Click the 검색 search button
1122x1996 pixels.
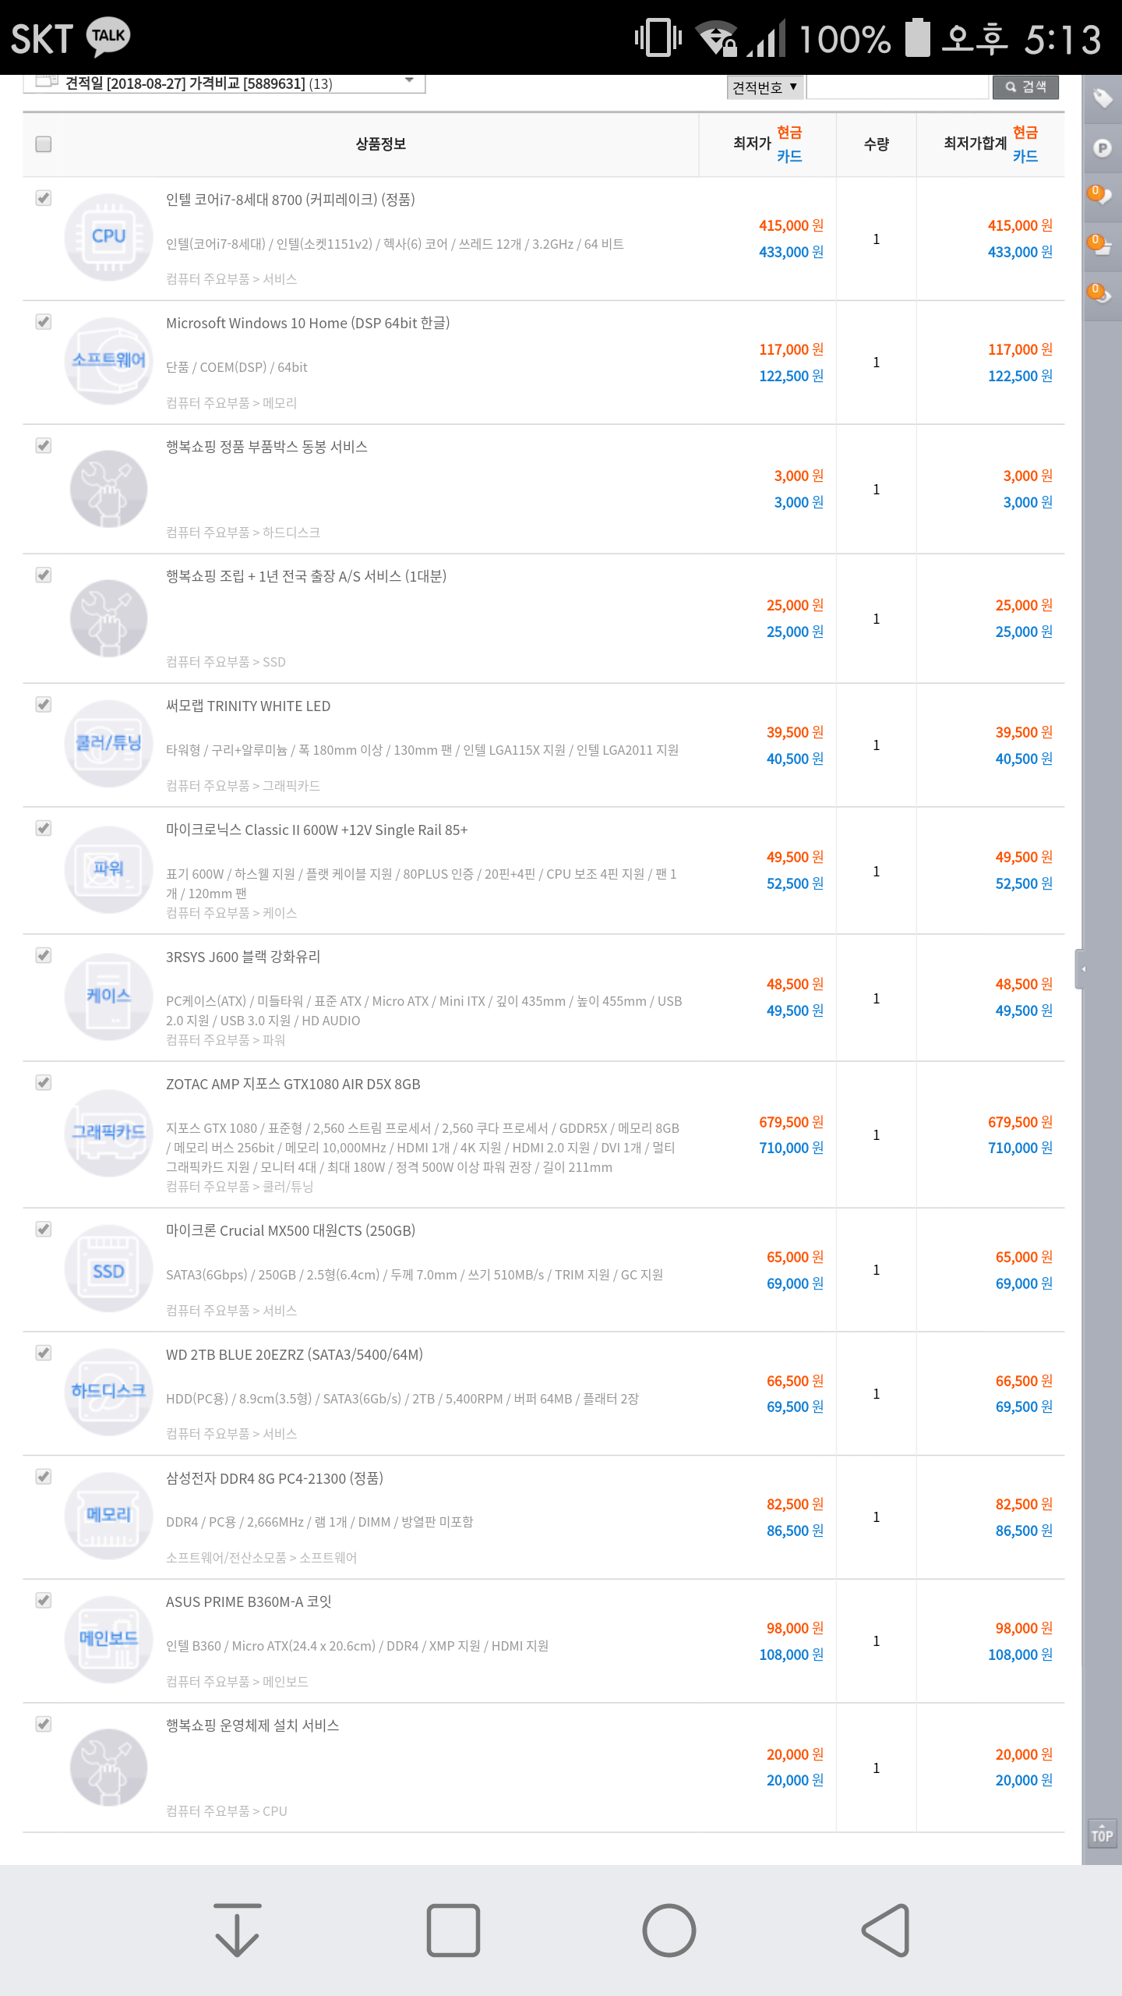coord(1025,87)
